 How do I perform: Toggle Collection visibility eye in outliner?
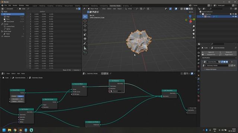click(233, 14)
